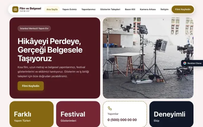
Task: Open Gösterim Talepleri page
Action: point(110,9)
